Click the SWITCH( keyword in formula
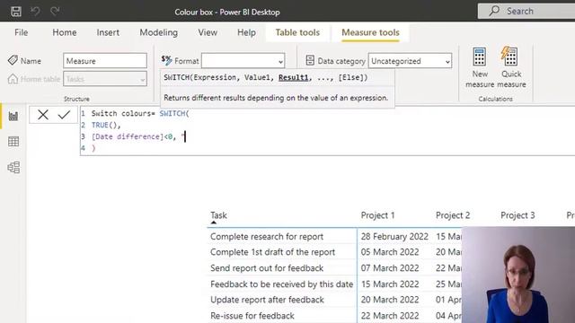The height and width of the screenshot is (323, 575). coord(174,114)
